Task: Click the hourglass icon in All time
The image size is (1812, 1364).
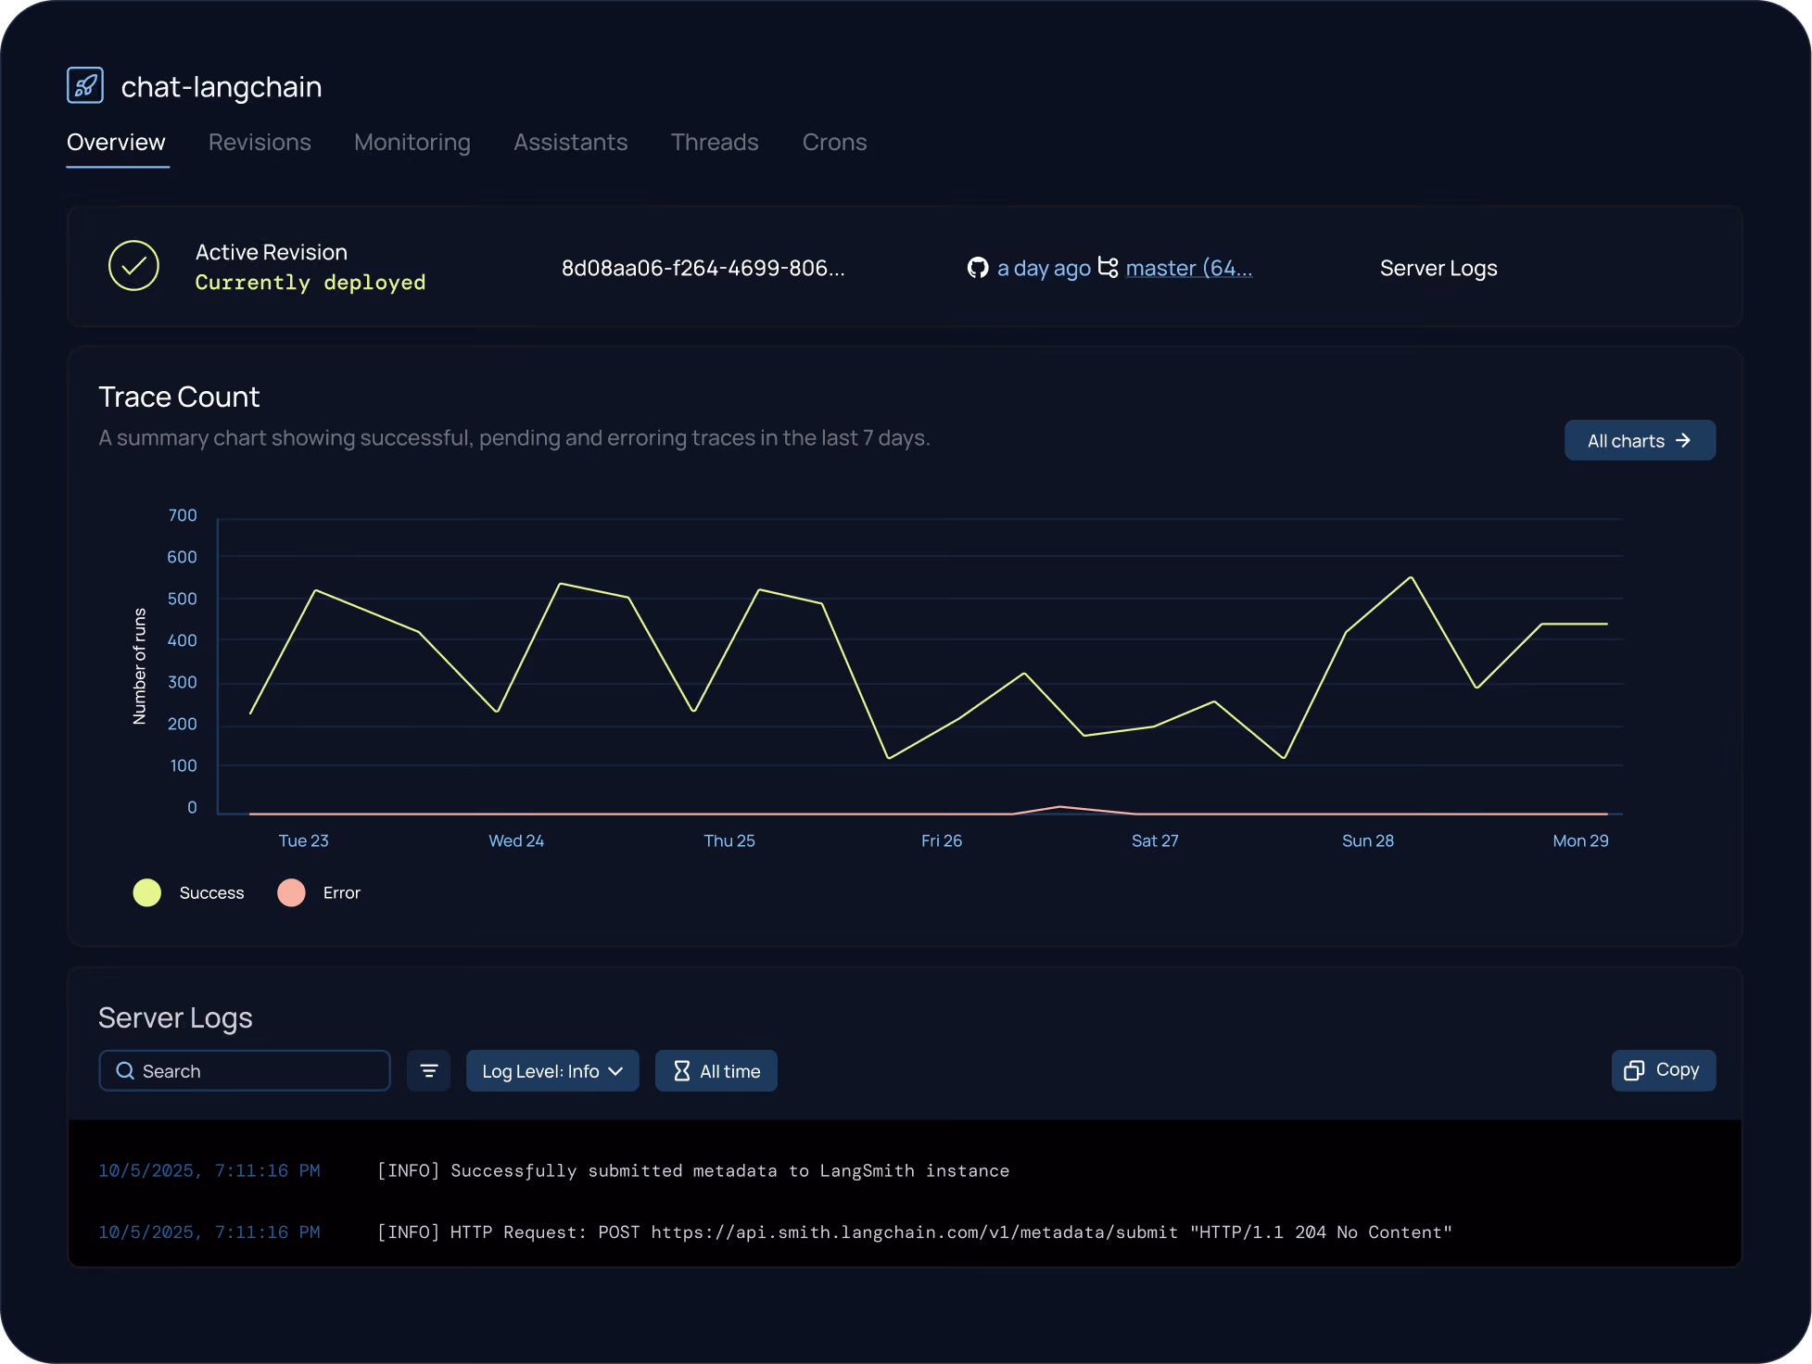Action: coord(682,1071)
